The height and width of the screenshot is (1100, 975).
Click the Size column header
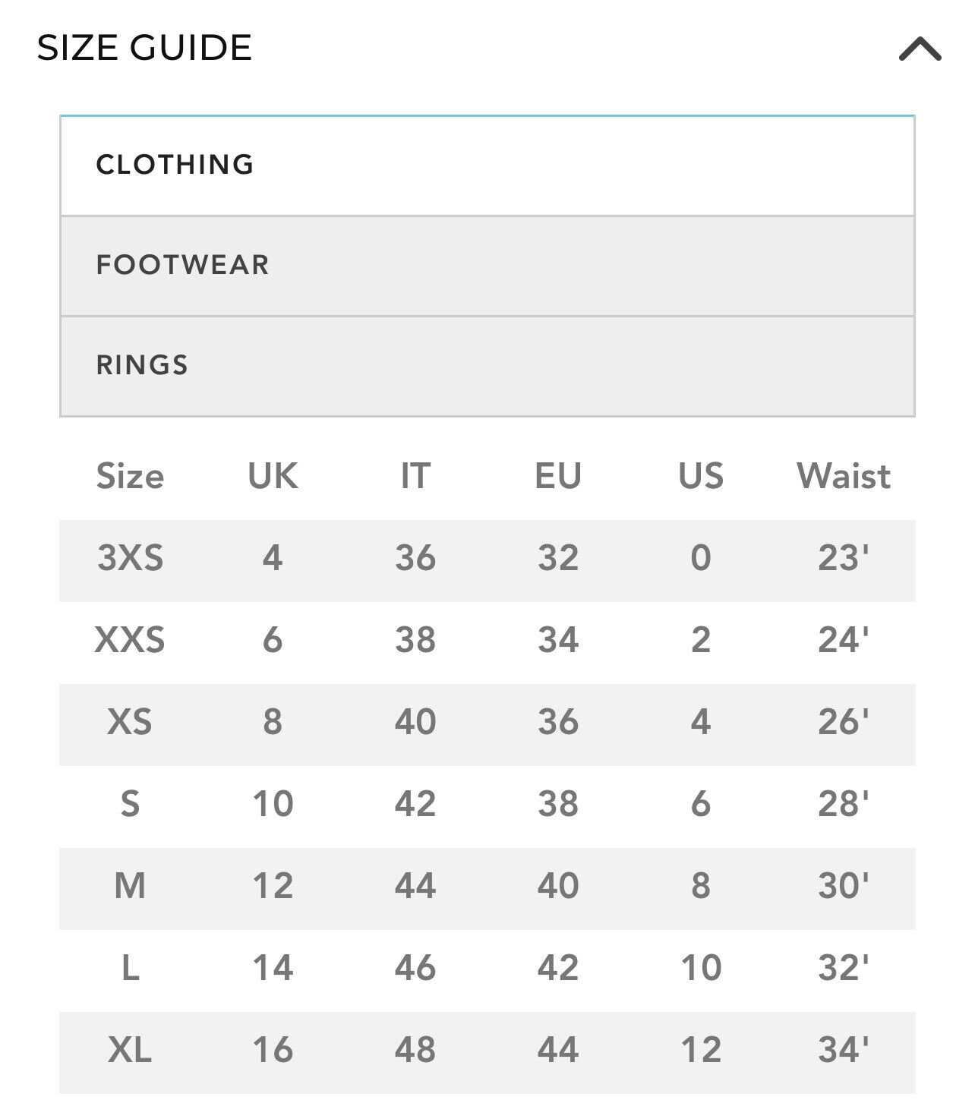[130, 477]
